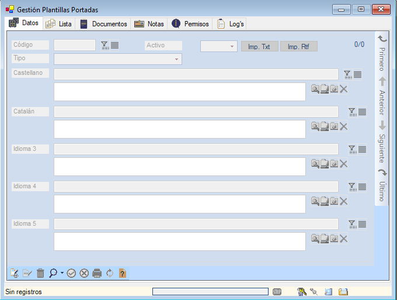
Task: Open help with the question mark icon
Action: [x=122, y=273]
